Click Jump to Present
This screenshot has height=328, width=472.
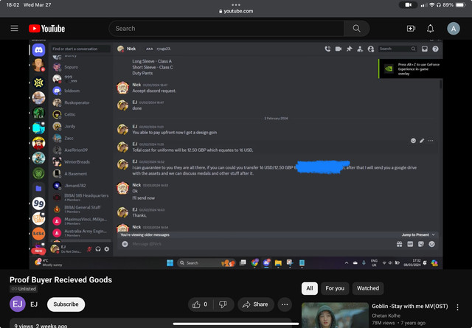tap(418, 234)
